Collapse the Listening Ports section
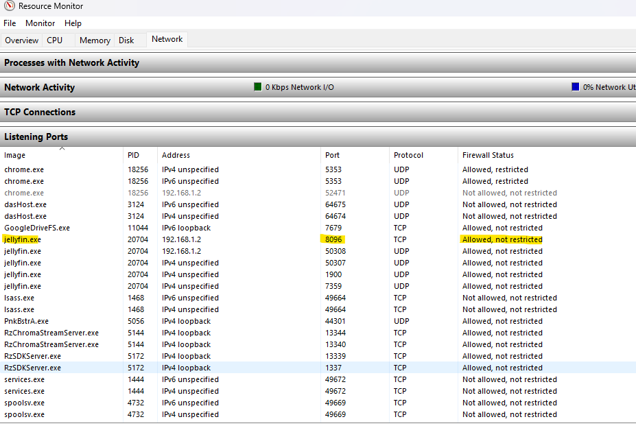636x439 pixels. (x=36, y=137)
